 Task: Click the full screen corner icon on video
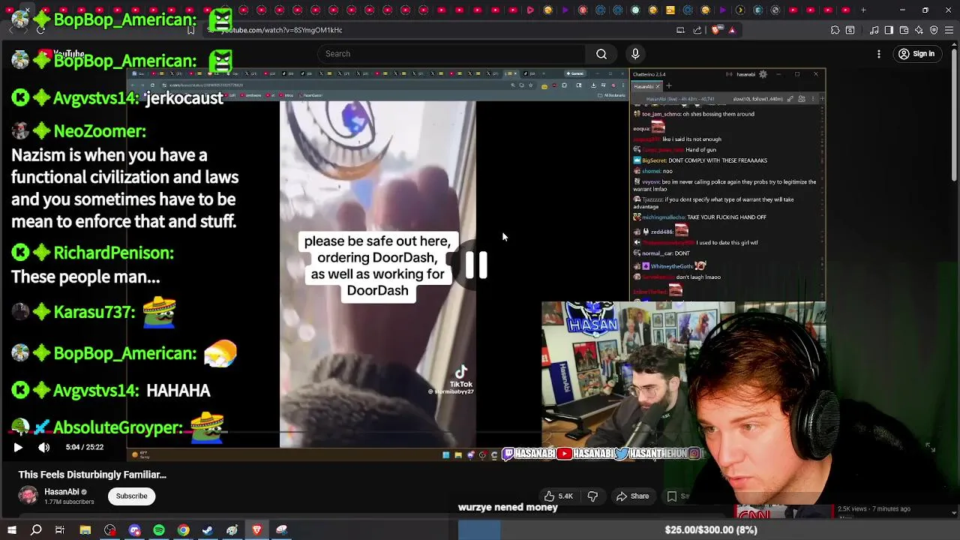(930, 447)
